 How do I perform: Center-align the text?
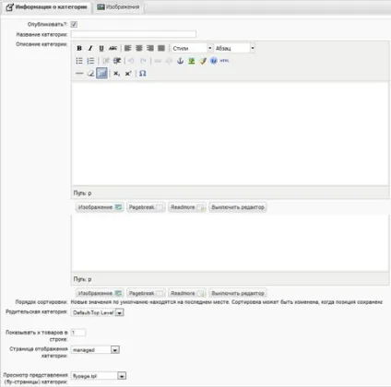coord(139,48)
